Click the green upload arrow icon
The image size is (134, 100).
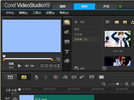tap(120, 6)
